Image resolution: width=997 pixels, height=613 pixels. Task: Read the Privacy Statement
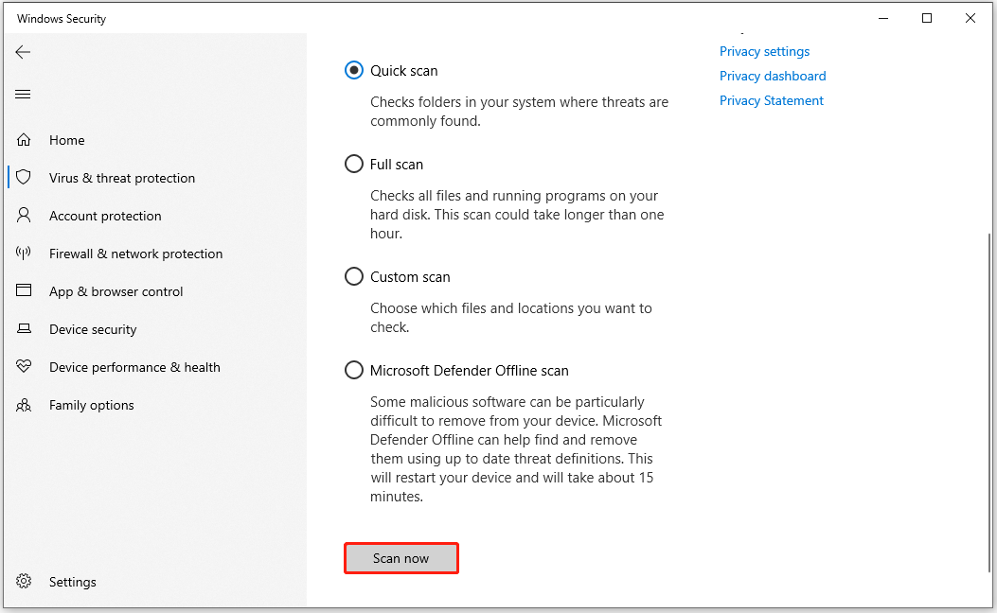point(772,100)
